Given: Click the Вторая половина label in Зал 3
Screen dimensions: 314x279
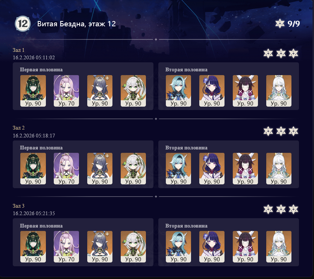Looking at the screenshot, I should 187,226.
